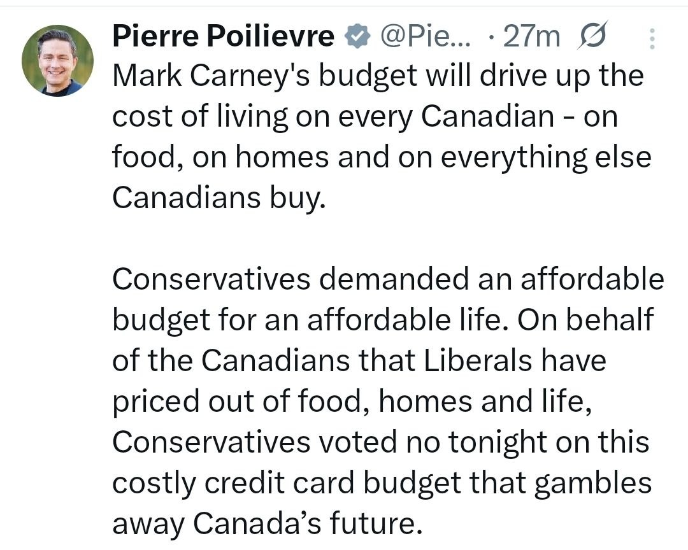Open the three-dot more options menu

[x=651, y=39]
